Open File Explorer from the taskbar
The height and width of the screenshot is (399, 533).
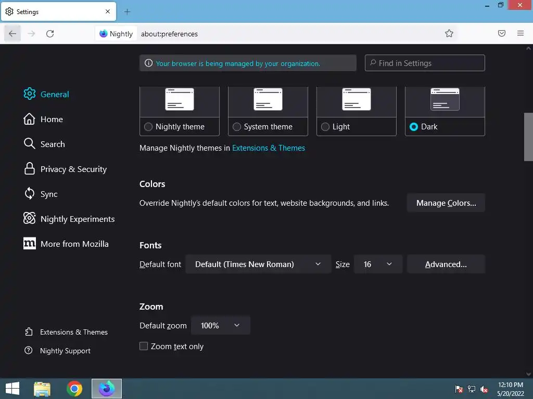click(x=42, y=389)
